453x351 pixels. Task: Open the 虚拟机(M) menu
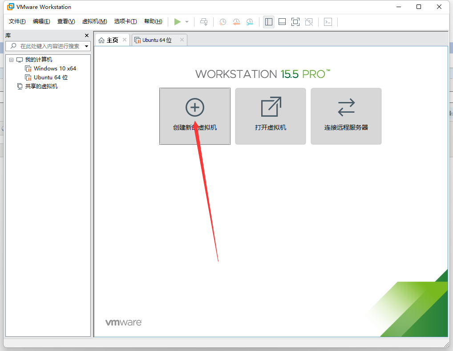click(94, 21)
